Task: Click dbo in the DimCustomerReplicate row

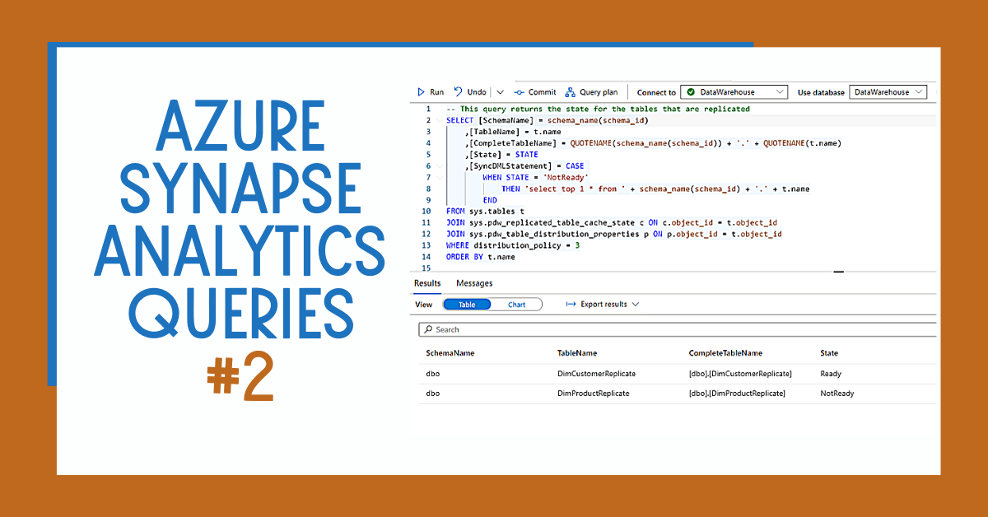Action: coord(432,374)
